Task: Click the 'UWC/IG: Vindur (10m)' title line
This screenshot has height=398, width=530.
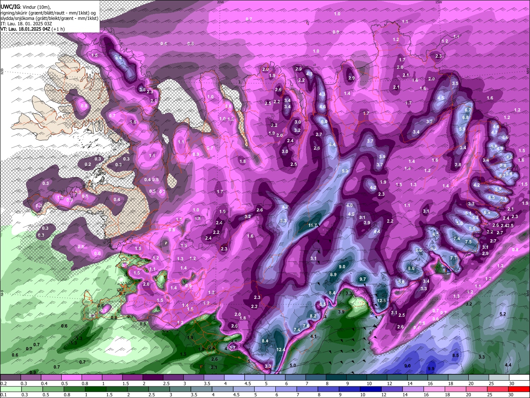Action: (x=26, y=7)
